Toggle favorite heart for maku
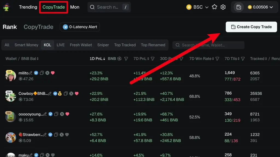This screenshot has width=280, height=157. (53, 155)
